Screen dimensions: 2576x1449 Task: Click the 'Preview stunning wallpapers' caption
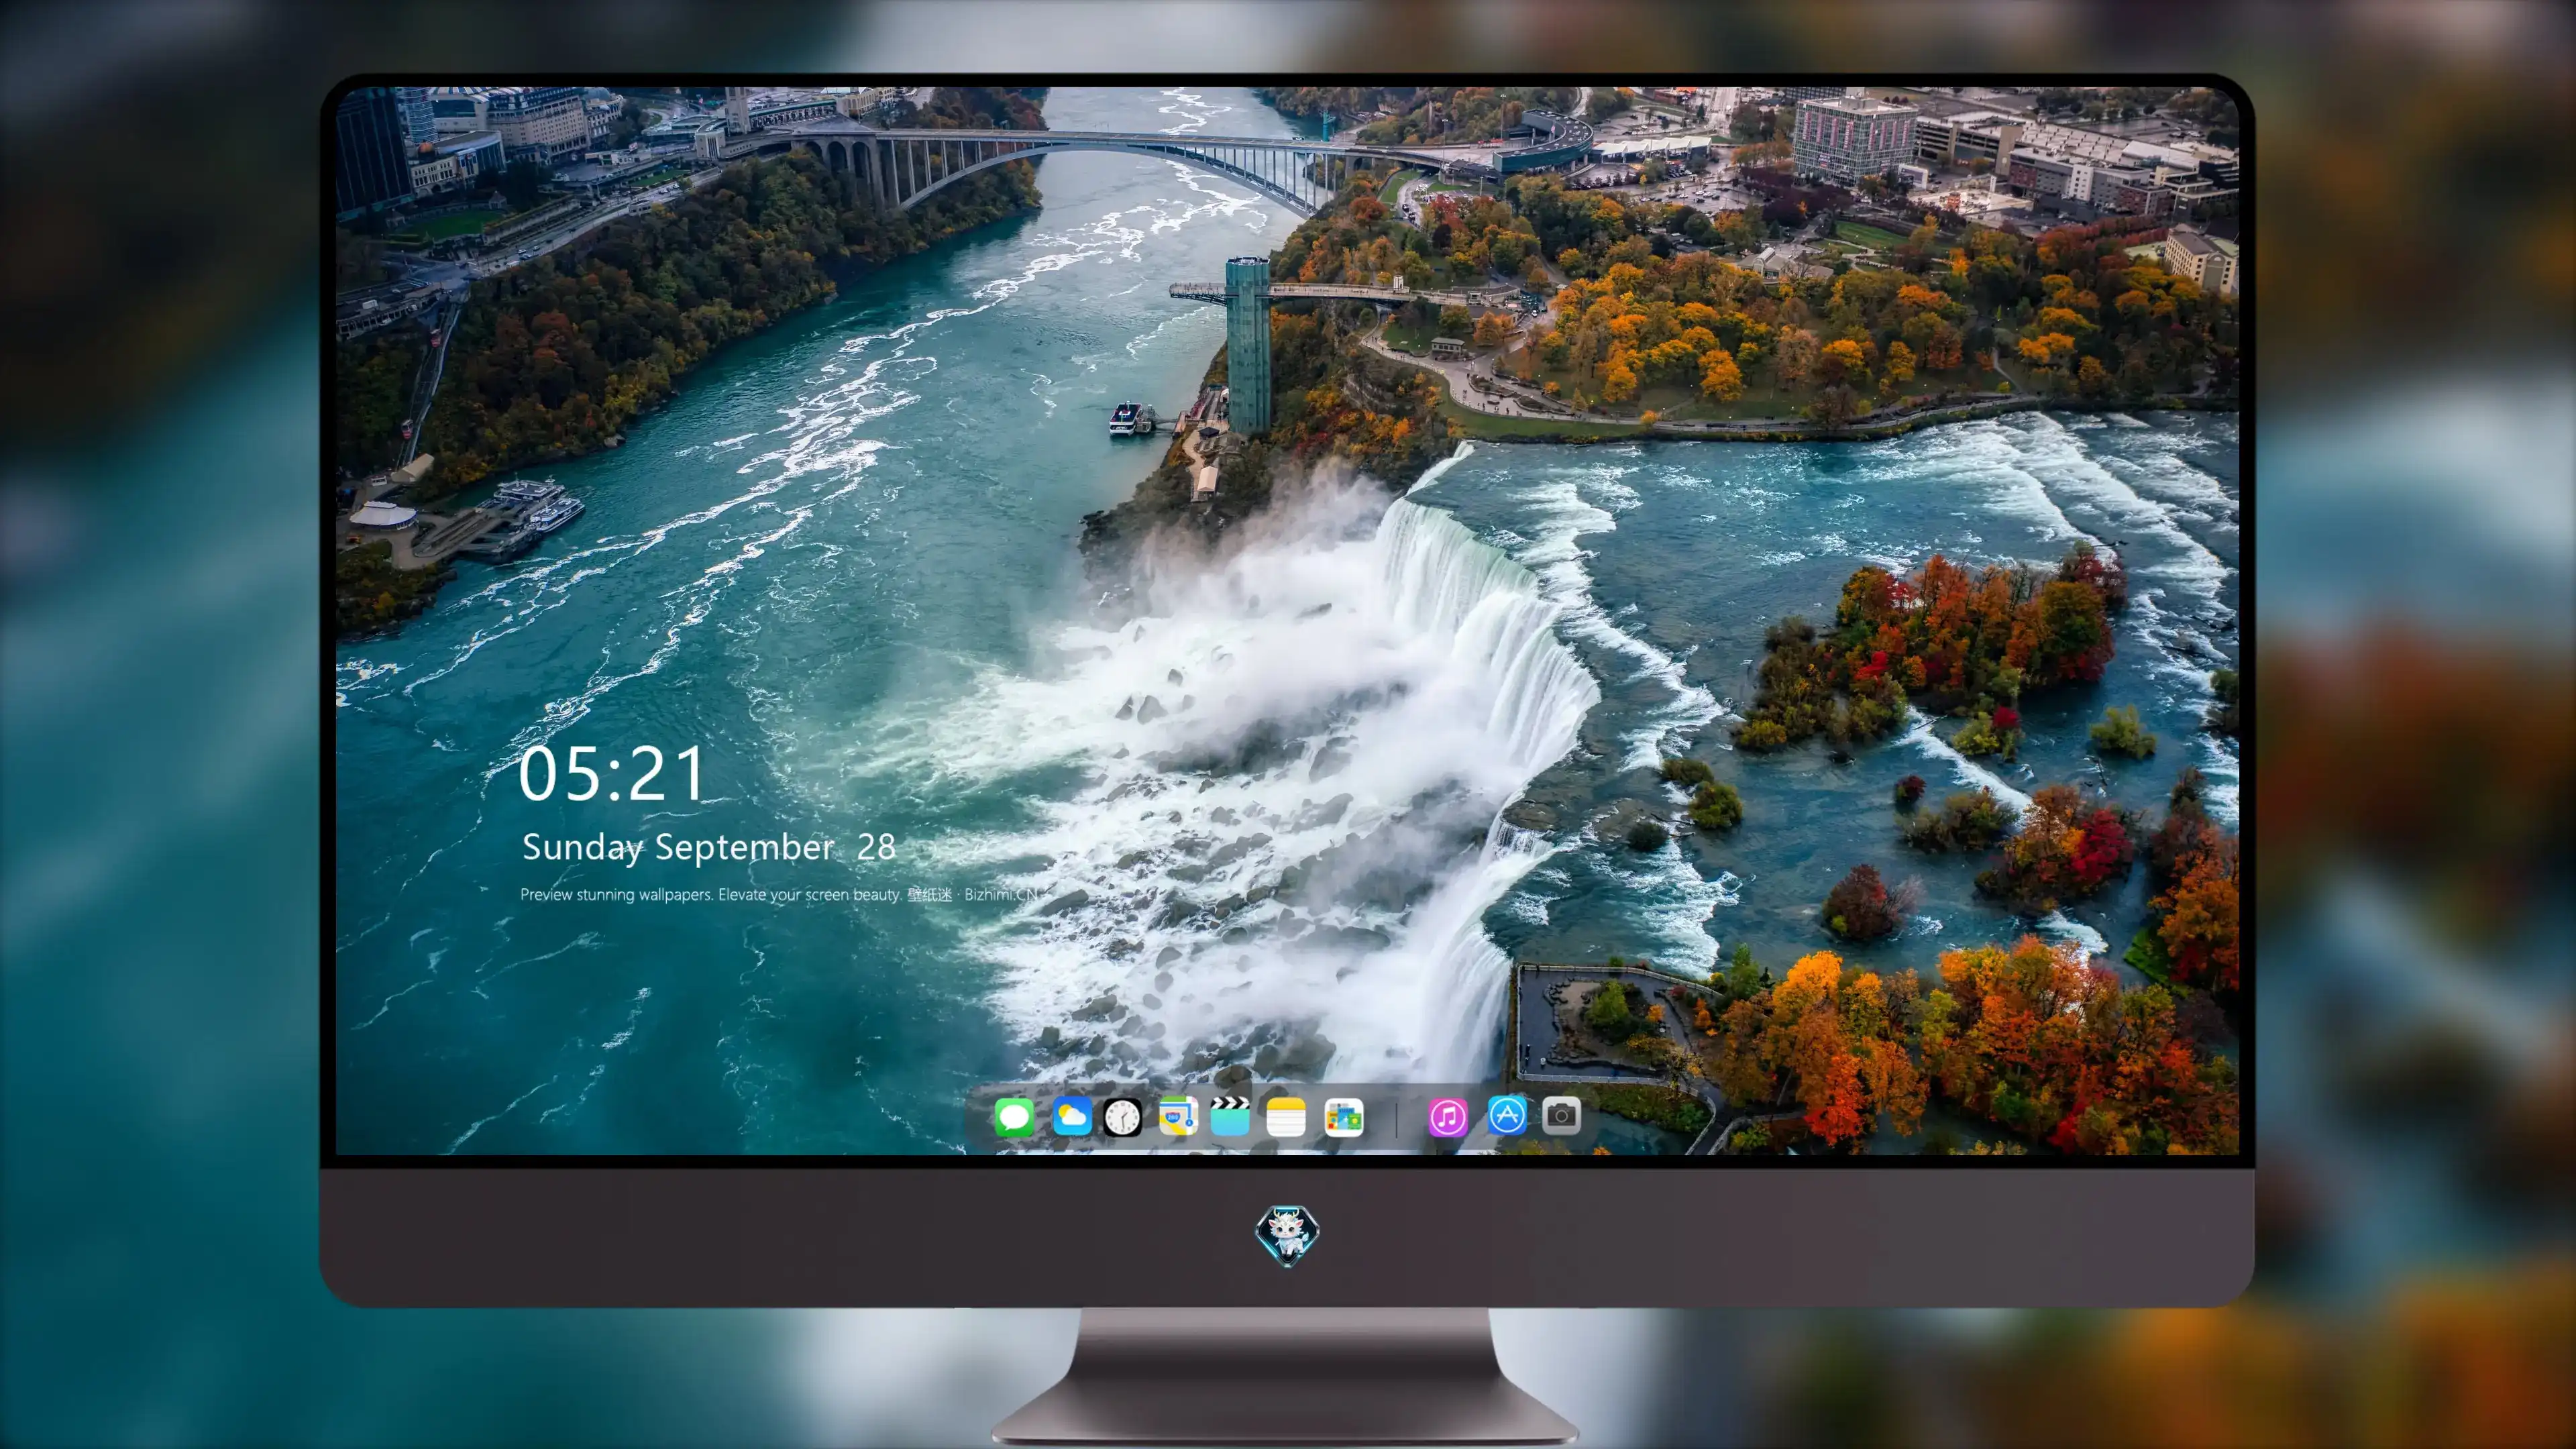tap(780, 894)
